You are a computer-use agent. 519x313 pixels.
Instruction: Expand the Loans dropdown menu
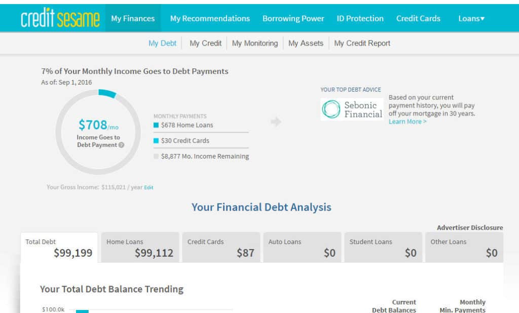pyautogui.click(x=471, y=19)
